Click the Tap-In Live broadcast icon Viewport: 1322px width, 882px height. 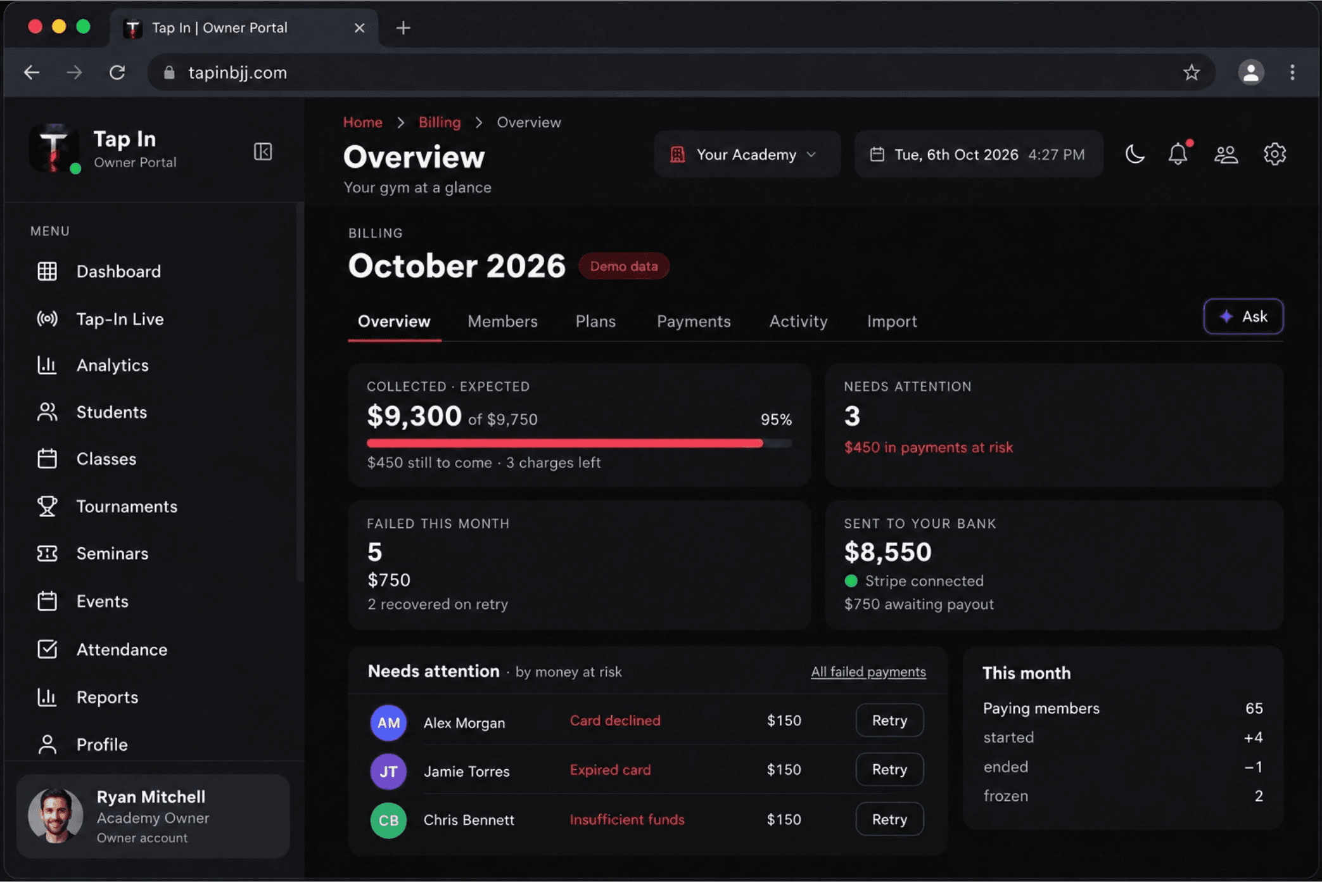pos(47,319)
